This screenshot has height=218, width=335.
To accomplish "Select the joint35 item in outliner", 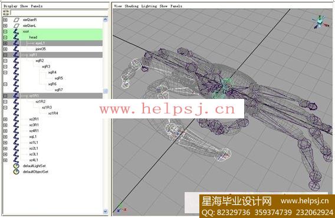I will (x=41, y=49).
